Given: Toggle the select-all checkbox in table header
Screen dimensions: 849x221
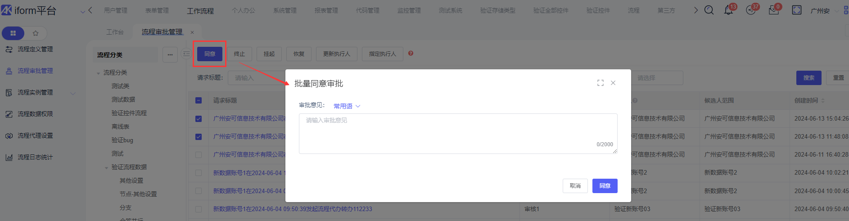Looking at the screenshot, I should (x=199, y=100).
